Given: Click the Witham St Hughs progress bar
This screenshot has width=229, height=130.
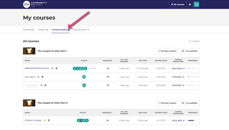Looking at the screenshot, I should click(x=193, y=120).
